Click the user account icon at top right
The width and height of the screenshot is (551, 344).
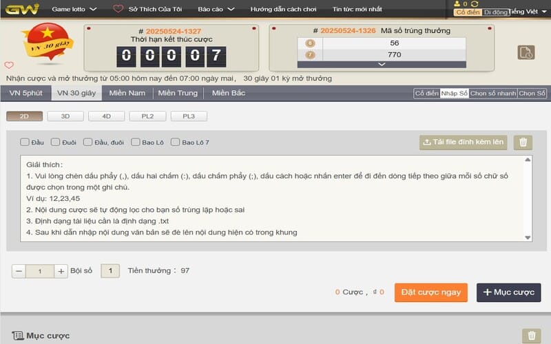tap(457, 3)
